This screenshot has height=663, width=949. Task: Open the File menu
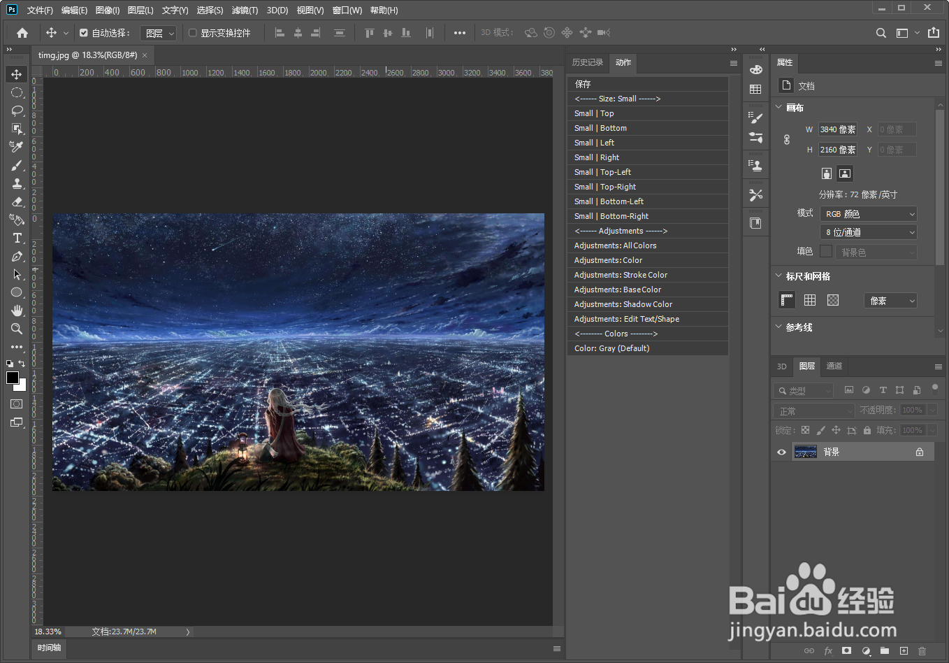(x=40, y=10)
